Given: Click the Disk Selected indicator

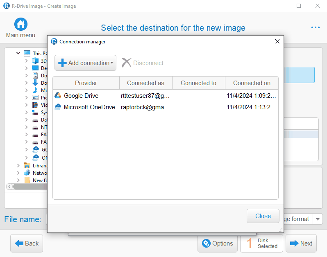Looking at the screenshot, I should [x=262, y=243].
